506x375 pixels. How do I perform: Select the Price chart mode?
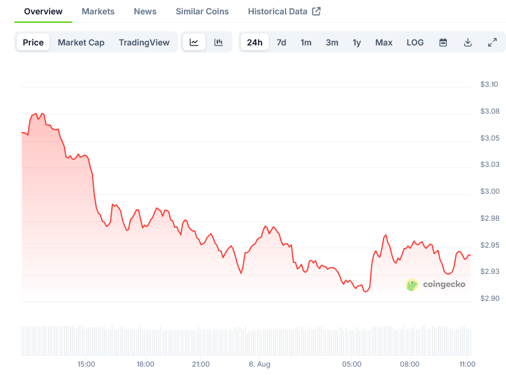click(x=33, y=42)
